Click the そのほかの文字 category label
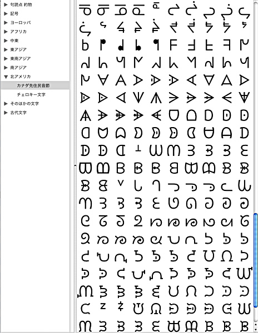258x333 pixels. click(24, 104)
